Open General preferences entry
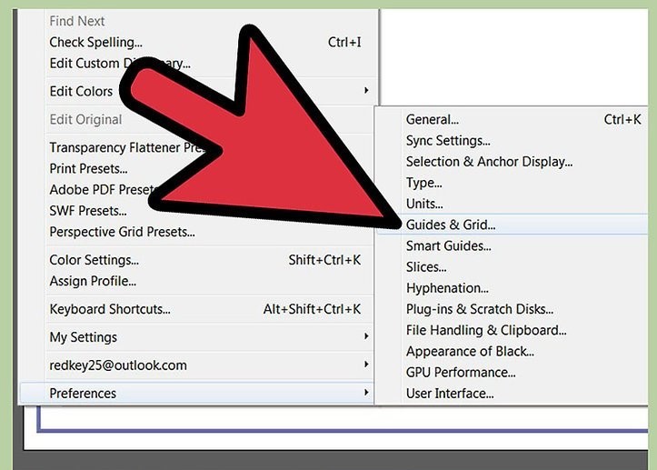Screen dimensions: 657x470 coord(433,119)
